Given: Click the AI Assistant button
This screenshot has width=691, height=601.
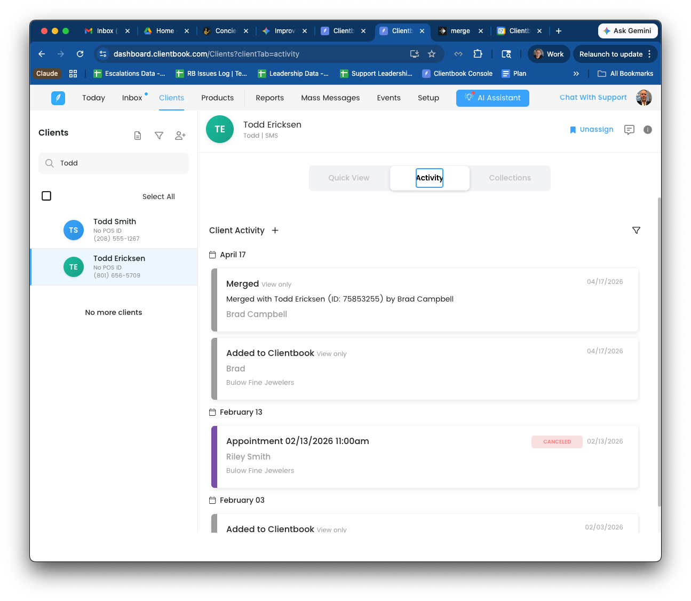Looking at the screenshot, I should click(x=493, y=98).
